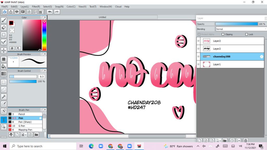Select the Move tool
Viewport: 267px width, 150px height.
click(4, 50)
